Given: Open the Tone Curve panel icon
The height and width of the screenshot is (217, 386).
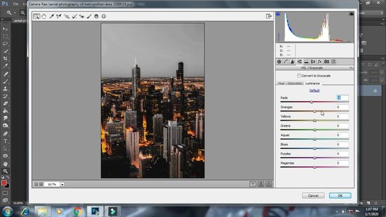Looking at the screenshot, I should 286,61.
